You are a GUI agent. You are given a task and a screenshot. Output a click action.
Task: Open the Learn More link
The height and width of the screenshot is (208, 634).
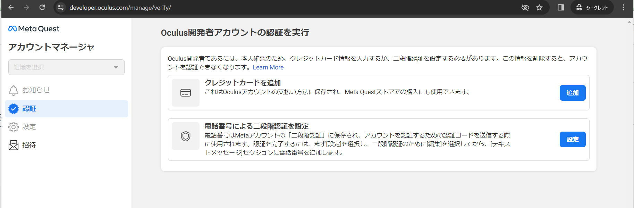pos(268,67)
